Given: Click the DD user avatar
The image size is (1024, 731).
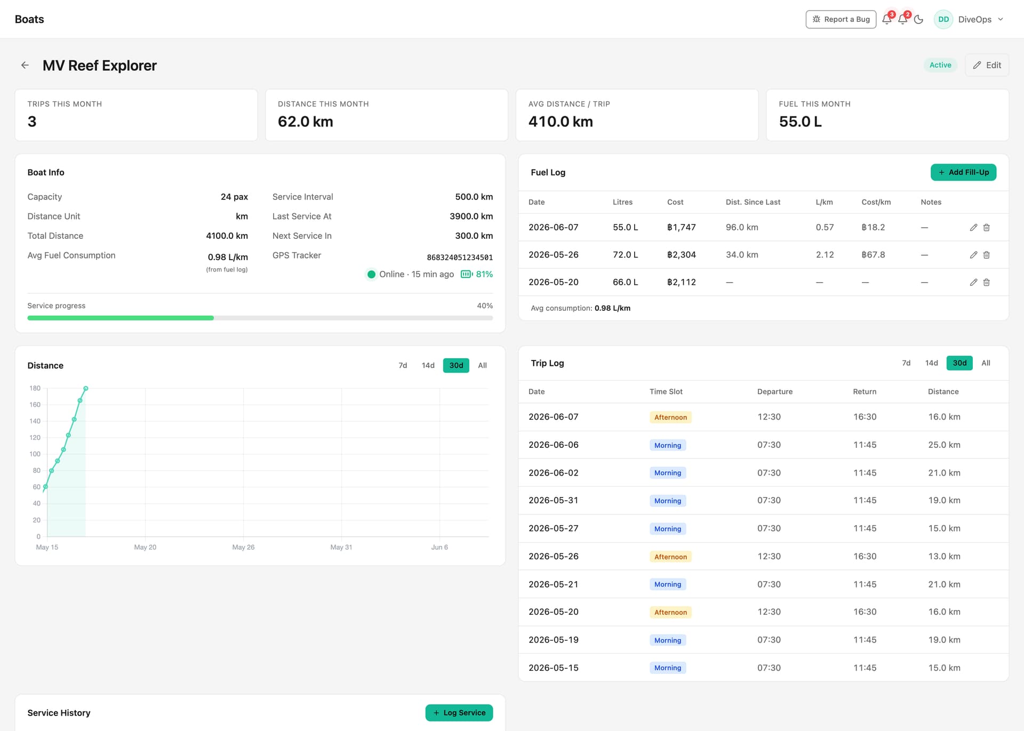Looking at the screenshot, I should [943, 19].
